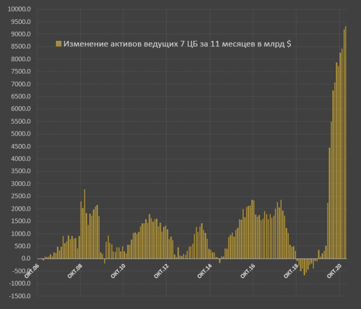
Task: Click the legend text about 7 ЦБ assets
Action: pos(177,44)
